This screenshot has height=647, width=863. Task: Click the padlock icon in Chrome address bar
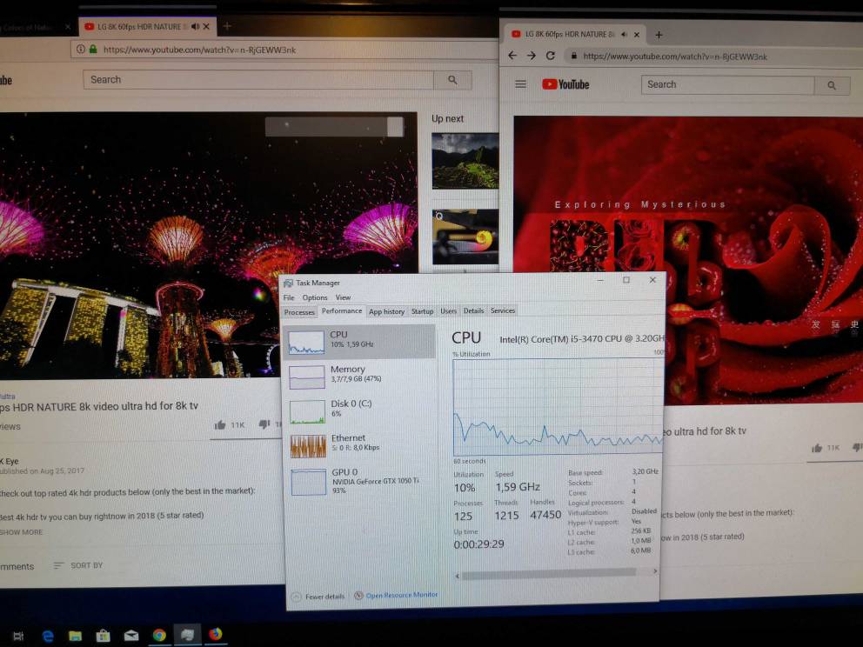[573, 56]
